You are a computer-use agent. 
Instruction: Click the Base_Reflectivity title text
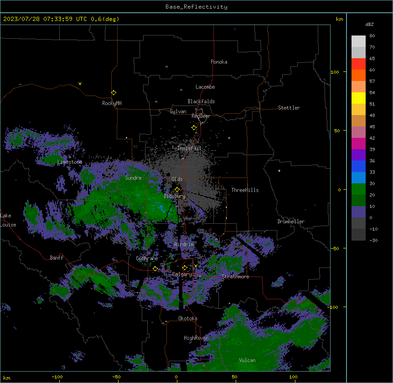196,7
